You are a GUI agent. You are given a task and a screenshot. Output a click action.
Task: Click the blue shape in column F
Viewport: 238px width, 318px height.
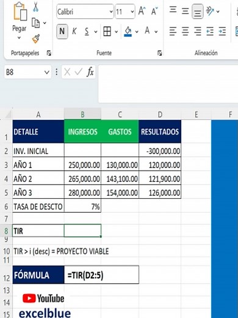225,219
